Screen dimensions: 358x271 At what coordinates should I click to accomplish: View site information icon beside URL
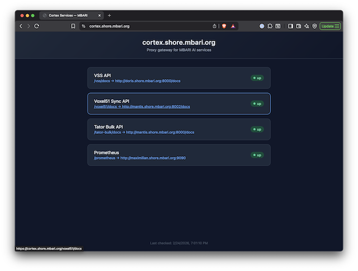click(x=83, y=26)
